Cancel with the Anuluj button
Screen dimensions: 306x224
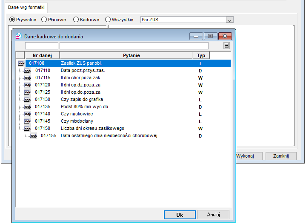213,215
